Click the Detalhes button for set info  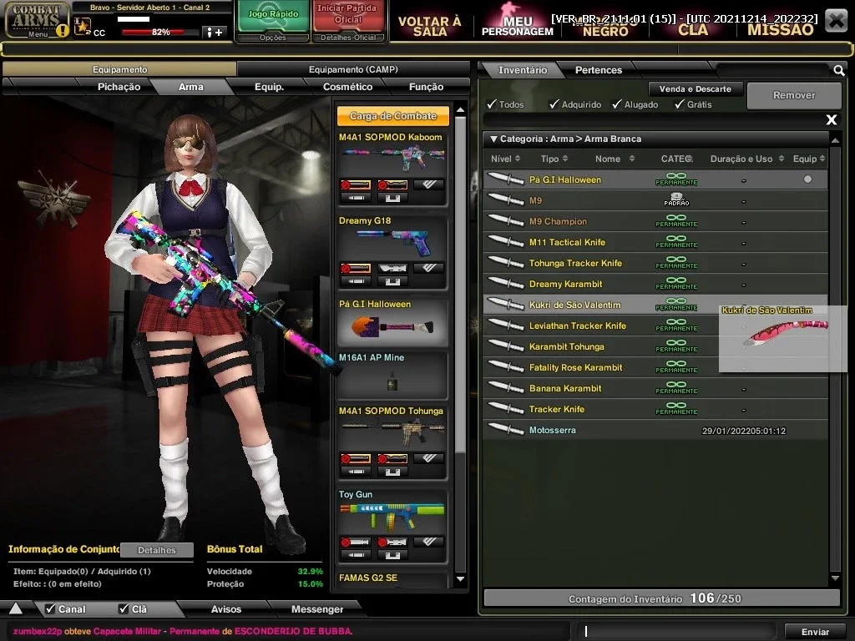coord(156,550)
